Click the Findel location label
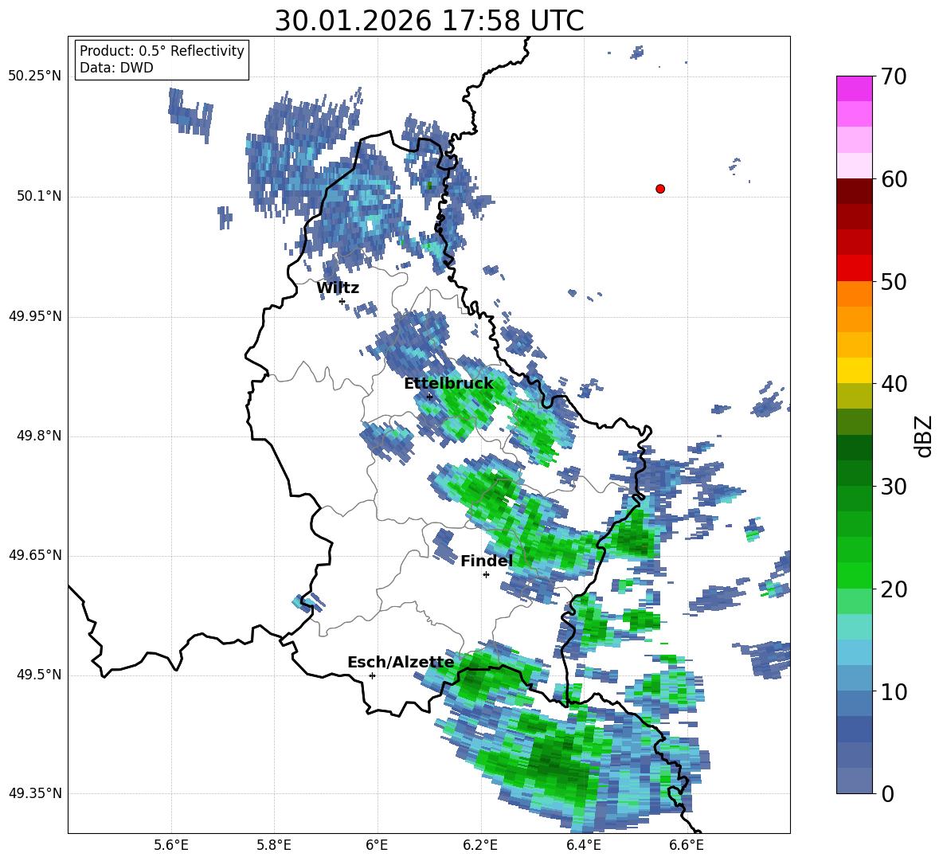943x861 pixels. (x=487, y=561)
